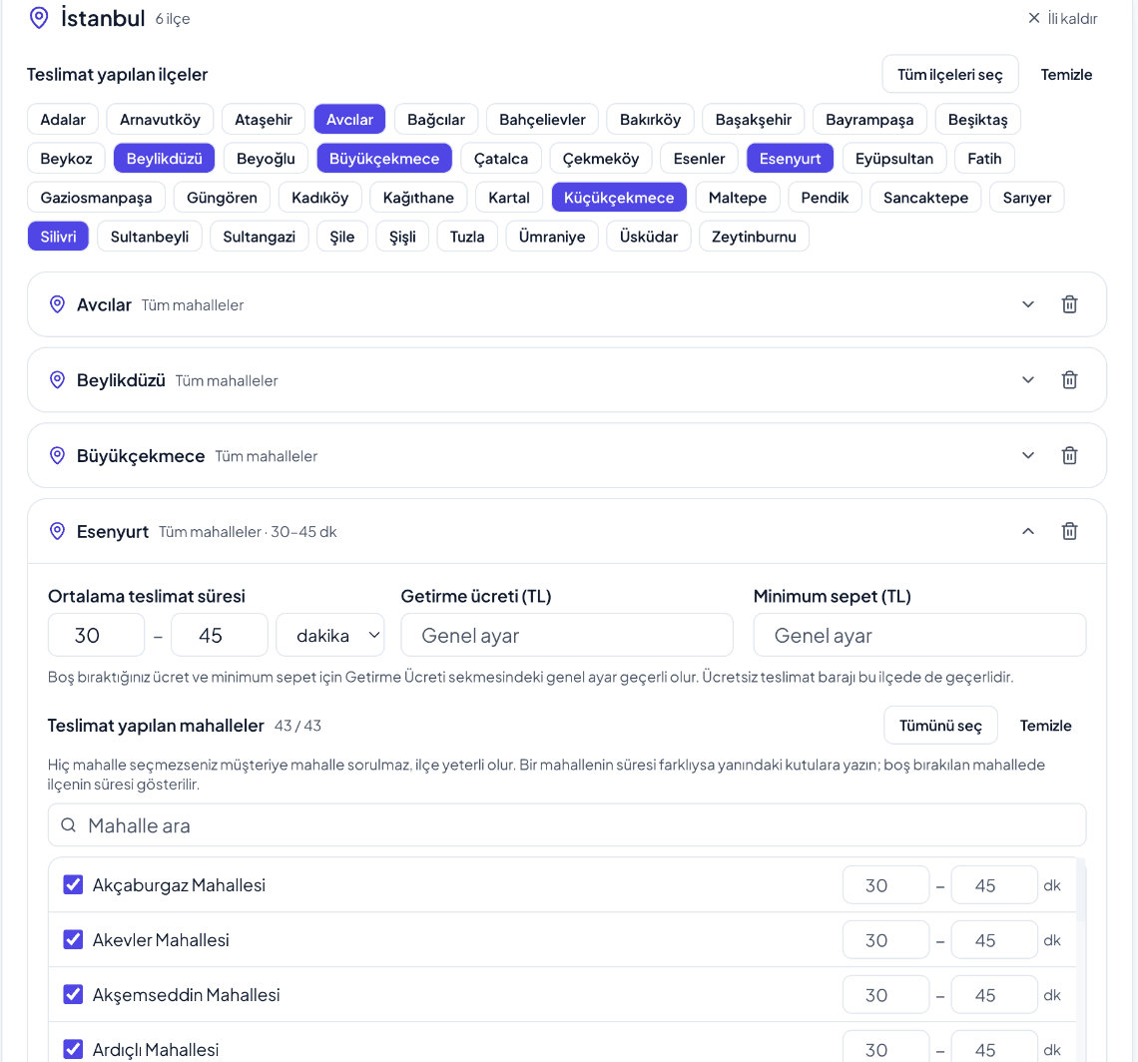
Task: Uncheck Akevler Mahallesi checkbox
Action: coord(73,939)
